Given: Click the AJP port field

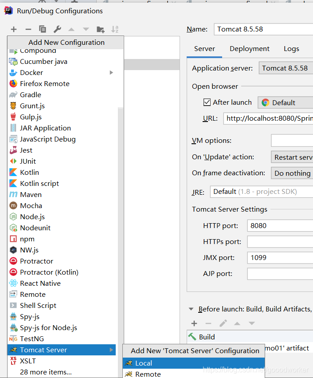Looking at the screenshot, I should coord(280,274).
